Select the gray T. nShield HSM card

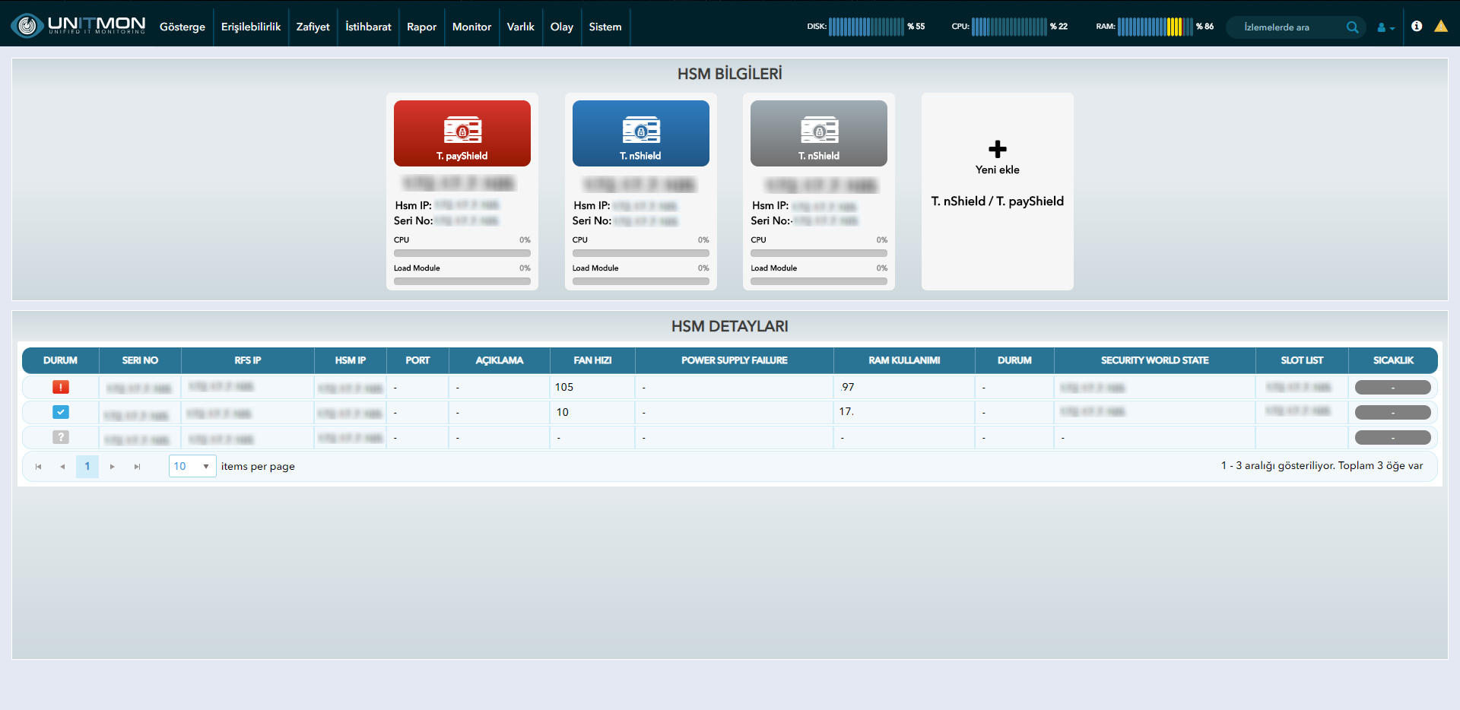pyautogui.click(x=819, y=133)
